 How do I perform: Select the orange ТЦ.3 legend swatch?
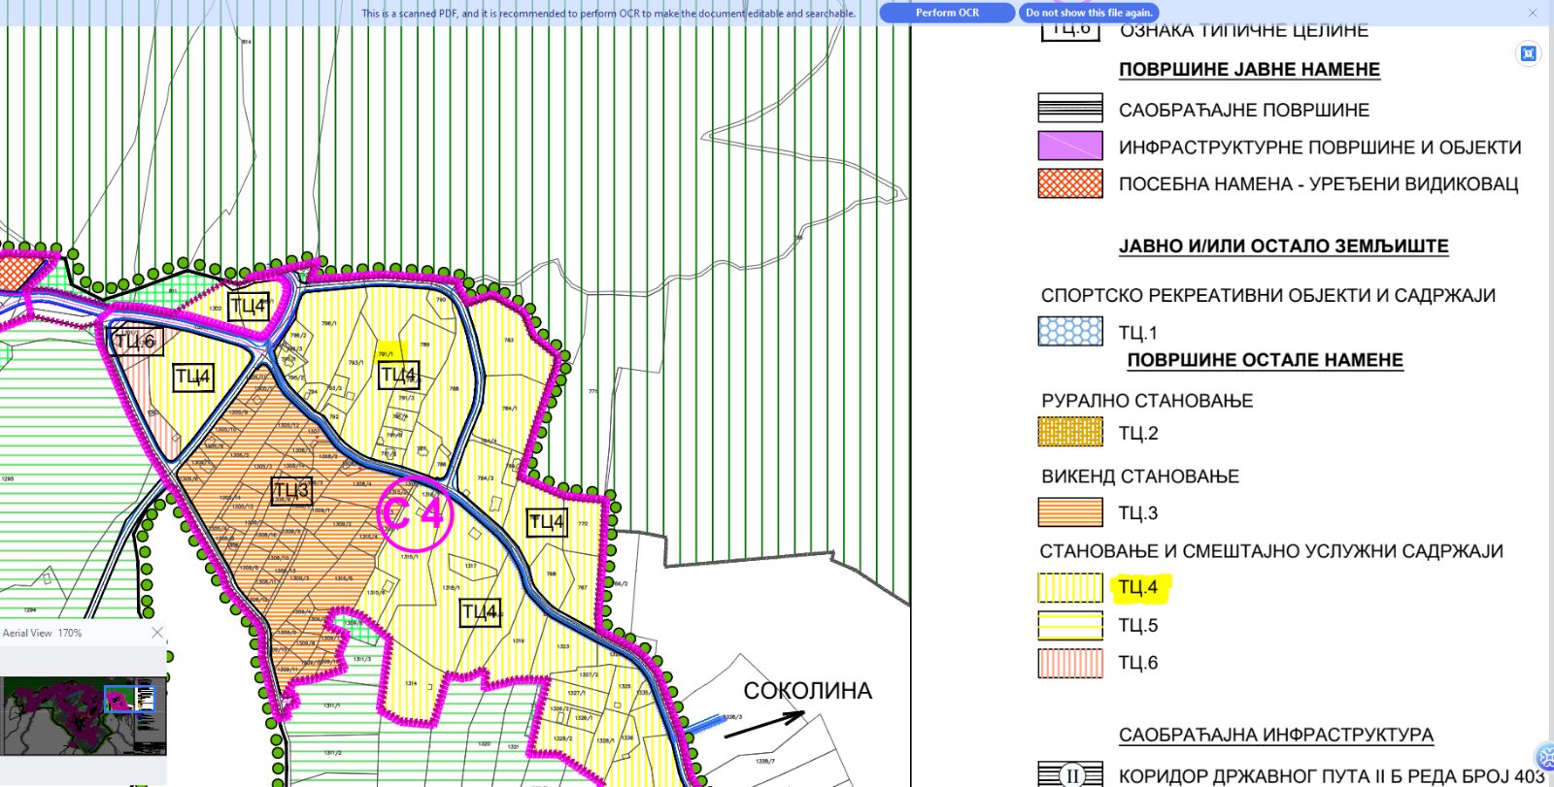[1070, 512]
